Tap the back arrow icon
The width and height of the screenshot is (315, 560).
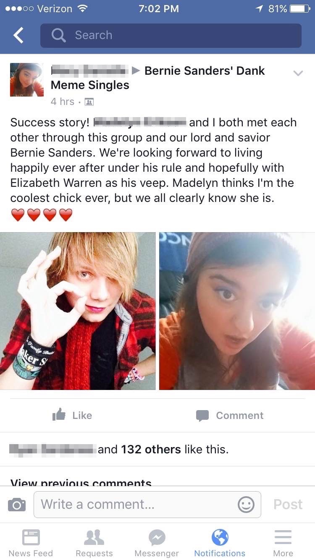tap(18, 35)
